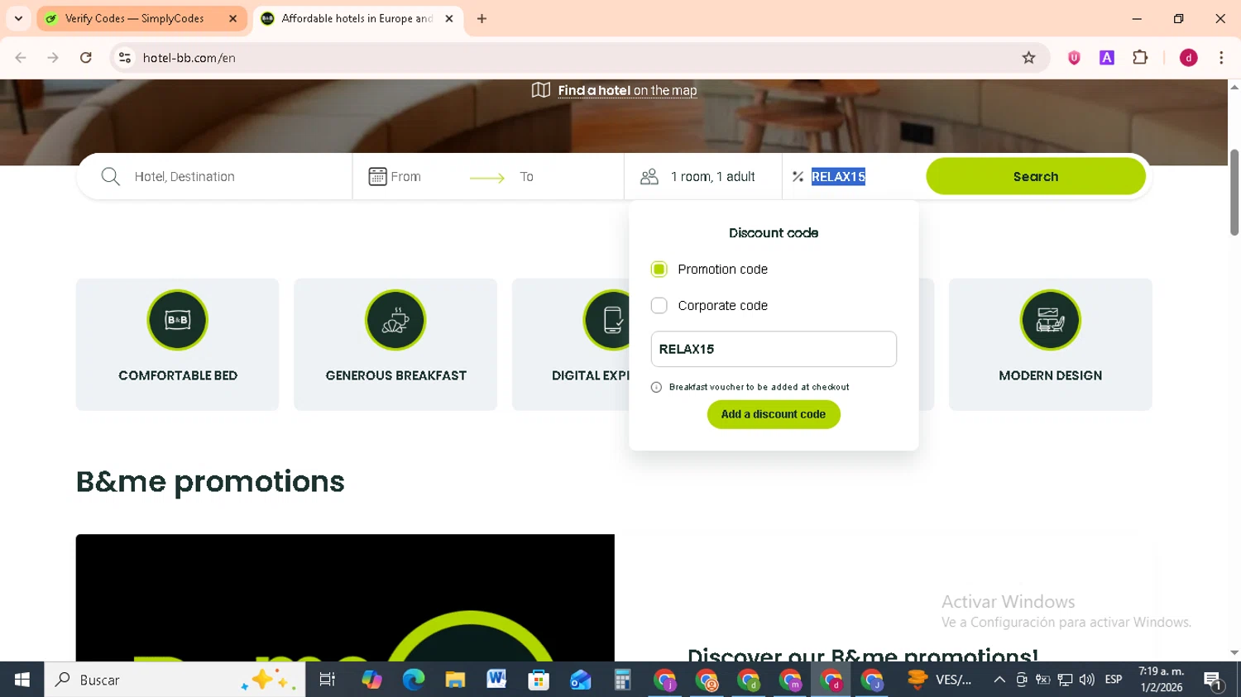Click the Modern Design furniture icon

[1050, 320]
